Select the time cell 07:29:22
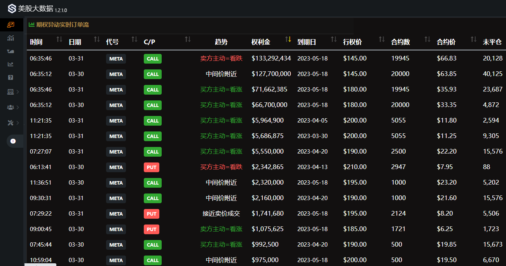This screenshot has width=506, height=266. click(41, 214)
